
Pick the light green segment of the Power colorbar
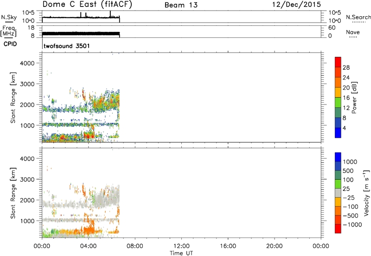(338, 103)
